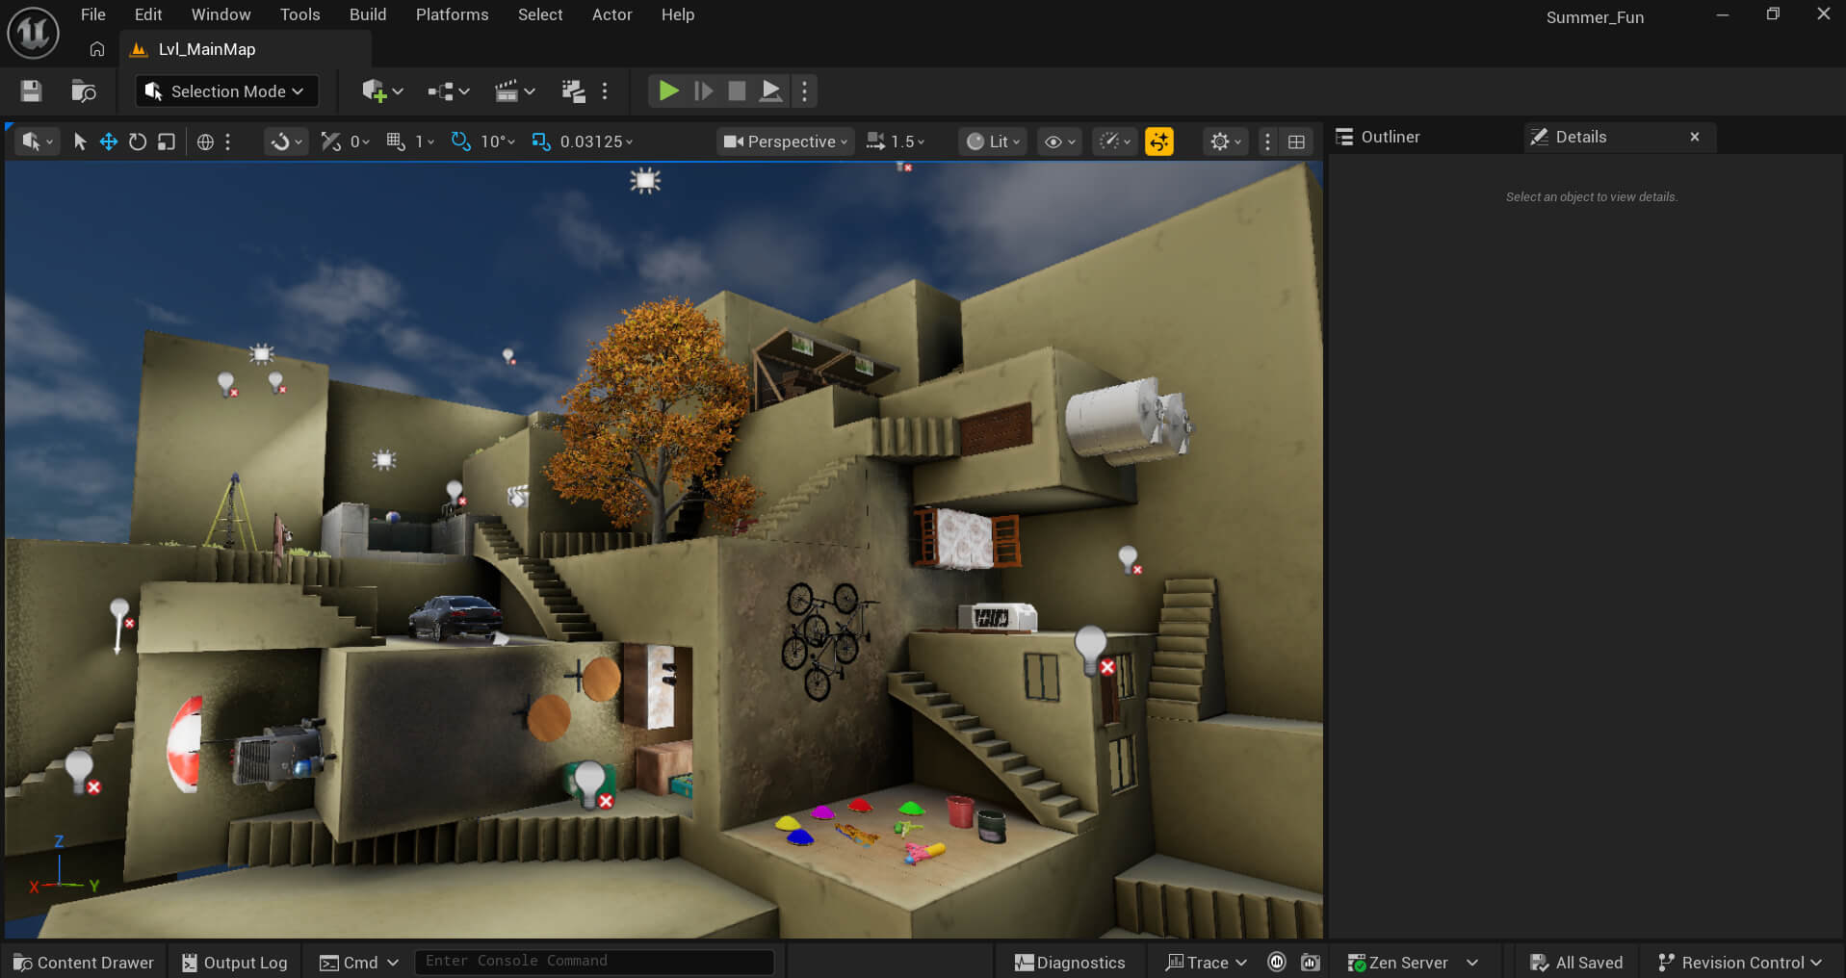The width and height of the screenshot is (1846, 978).
Task: Open the grid snap value 1 dropdown
Action: click(x=425, y=142)
